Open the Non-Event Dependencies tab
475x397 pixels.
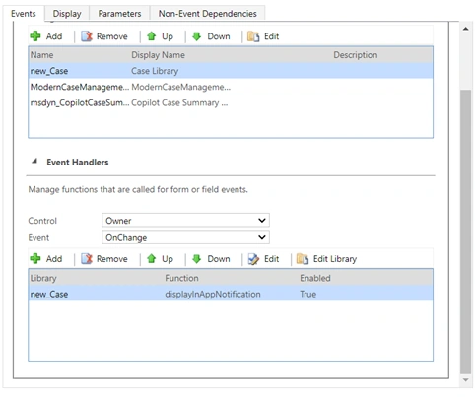[x=208, y=14]
